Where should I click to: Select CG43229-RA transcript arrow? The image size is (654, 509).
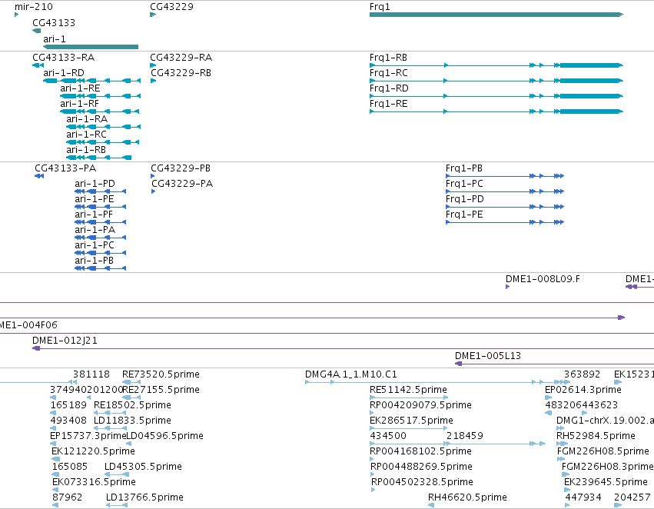click(x=153, y=65)
